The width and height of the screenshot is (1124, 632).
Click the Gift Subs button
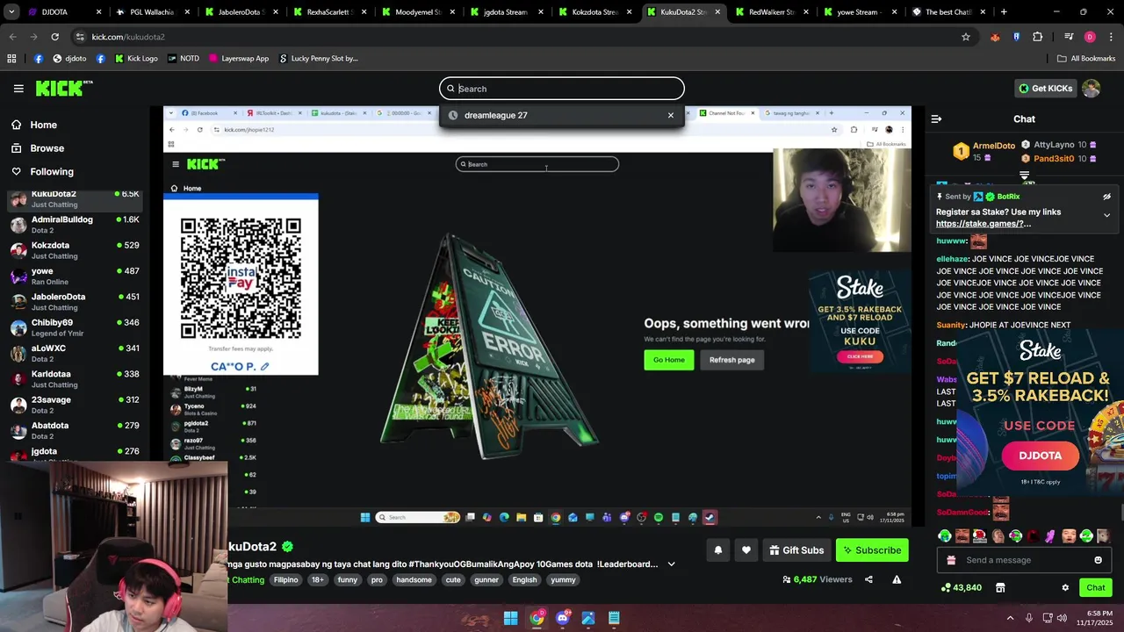pos(796,550)
